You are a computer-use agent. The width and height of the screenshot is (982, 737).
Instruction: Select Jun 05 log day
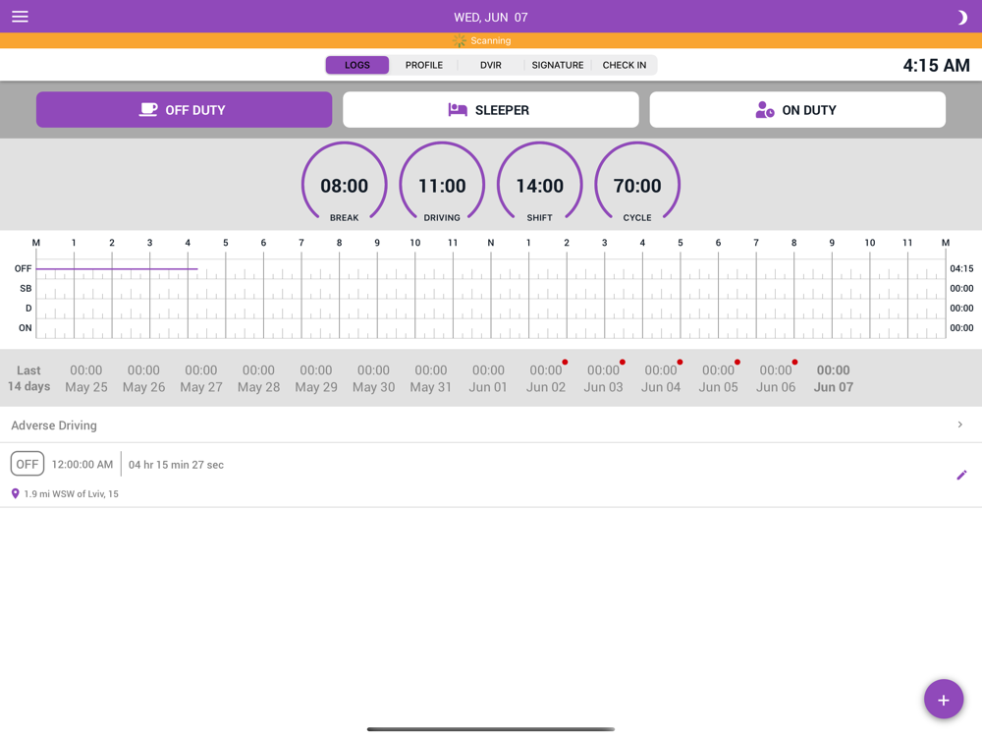719,378
